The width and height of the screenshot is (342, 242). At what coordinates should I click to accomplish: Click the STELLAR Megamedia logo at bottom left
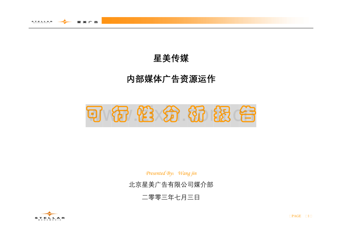tap(50, 216)
